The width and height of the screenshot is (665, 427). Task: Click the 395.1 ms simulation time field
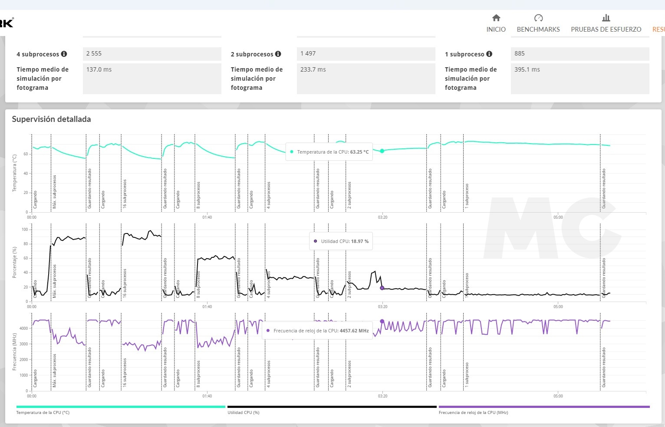tap(580, 79)
